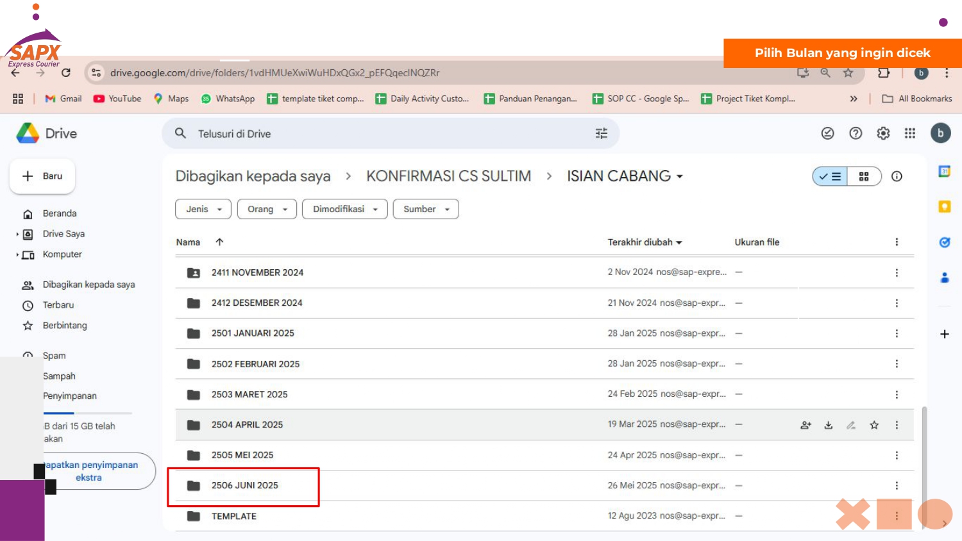
Task: Open Google Tasks side panel icon
Action: coord(945,242)
